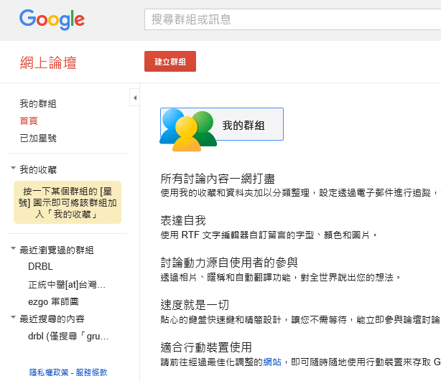Click the red 建立群組 button
The height and width of the screenshot is (381, 441).
click(x=170, y=61)
